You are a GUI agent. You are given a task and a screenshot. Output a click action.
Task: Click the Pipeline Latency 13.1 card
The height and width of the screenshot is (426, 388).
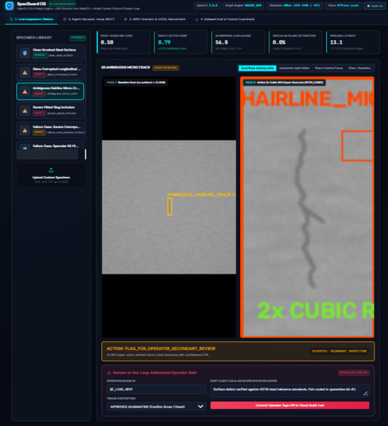[x=353, y=42]
